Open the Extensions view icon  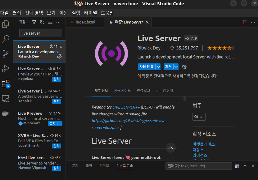(x=6, y=84)
